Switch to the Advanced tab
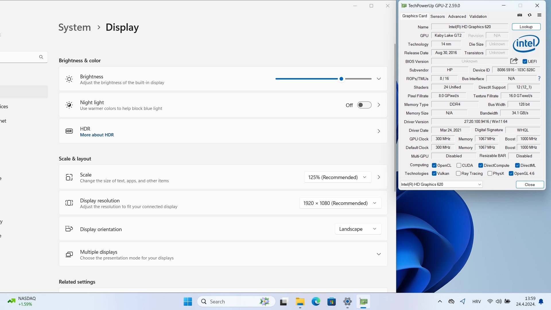Viewport: 551px width, 310px height. point(457,16)
